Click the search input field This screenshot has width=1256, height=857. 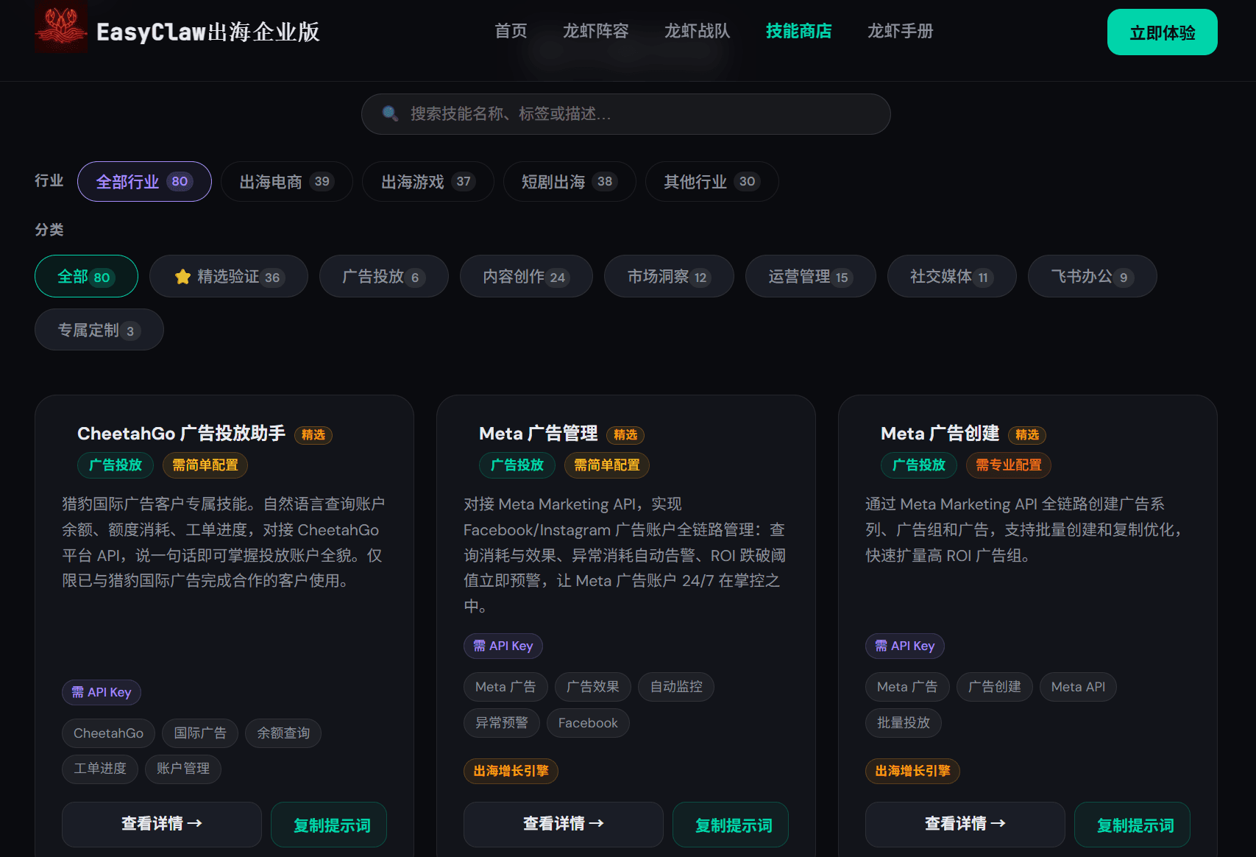click(x=625, y=114)
